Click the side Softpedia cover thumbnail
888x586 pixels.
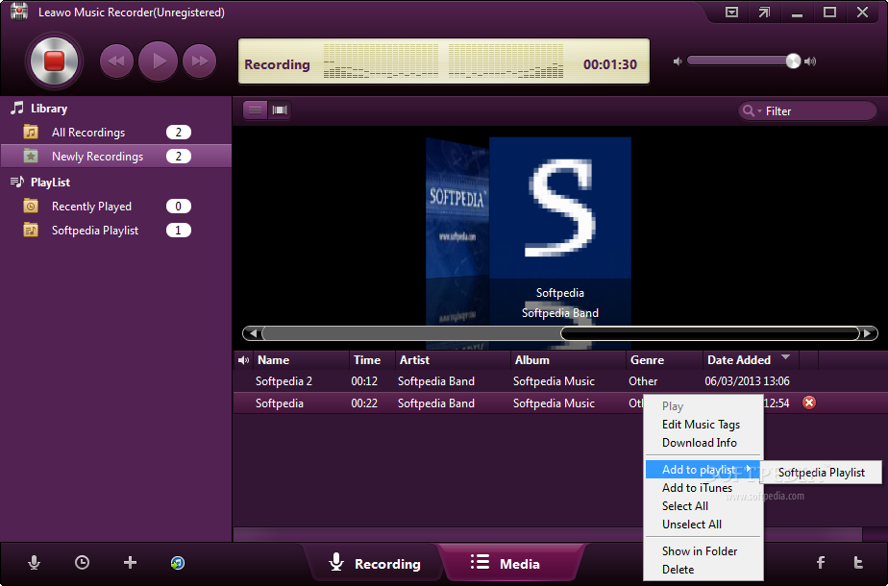pos(457,208)
